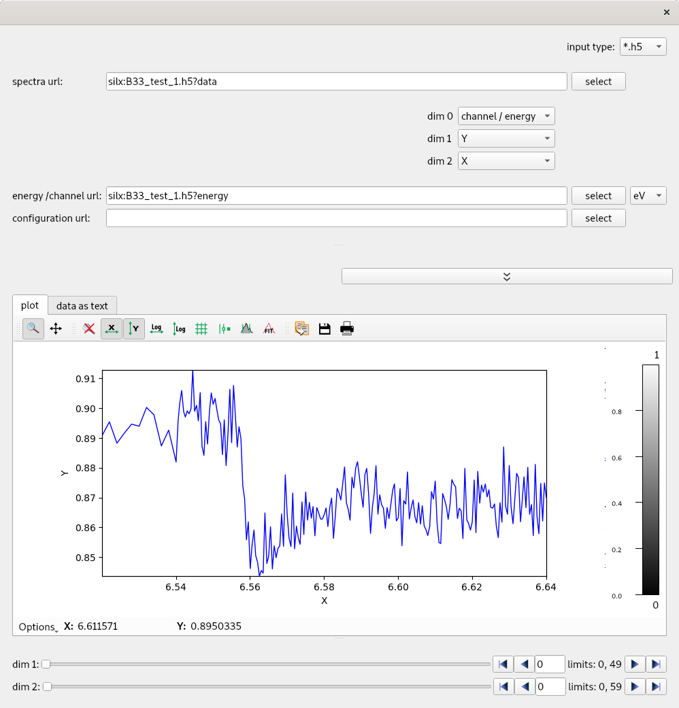This screenshot has height=708, width=679.
Task: Toggle X axis autoscale
Action: point(112,328)
